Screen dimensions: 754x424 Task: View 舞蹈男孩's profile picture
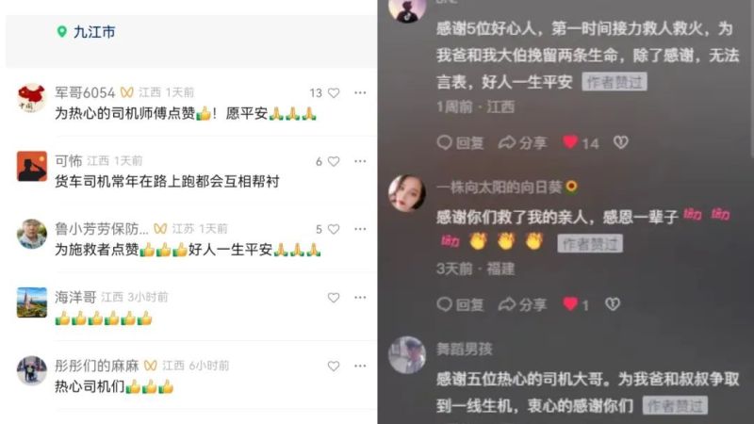407,355
